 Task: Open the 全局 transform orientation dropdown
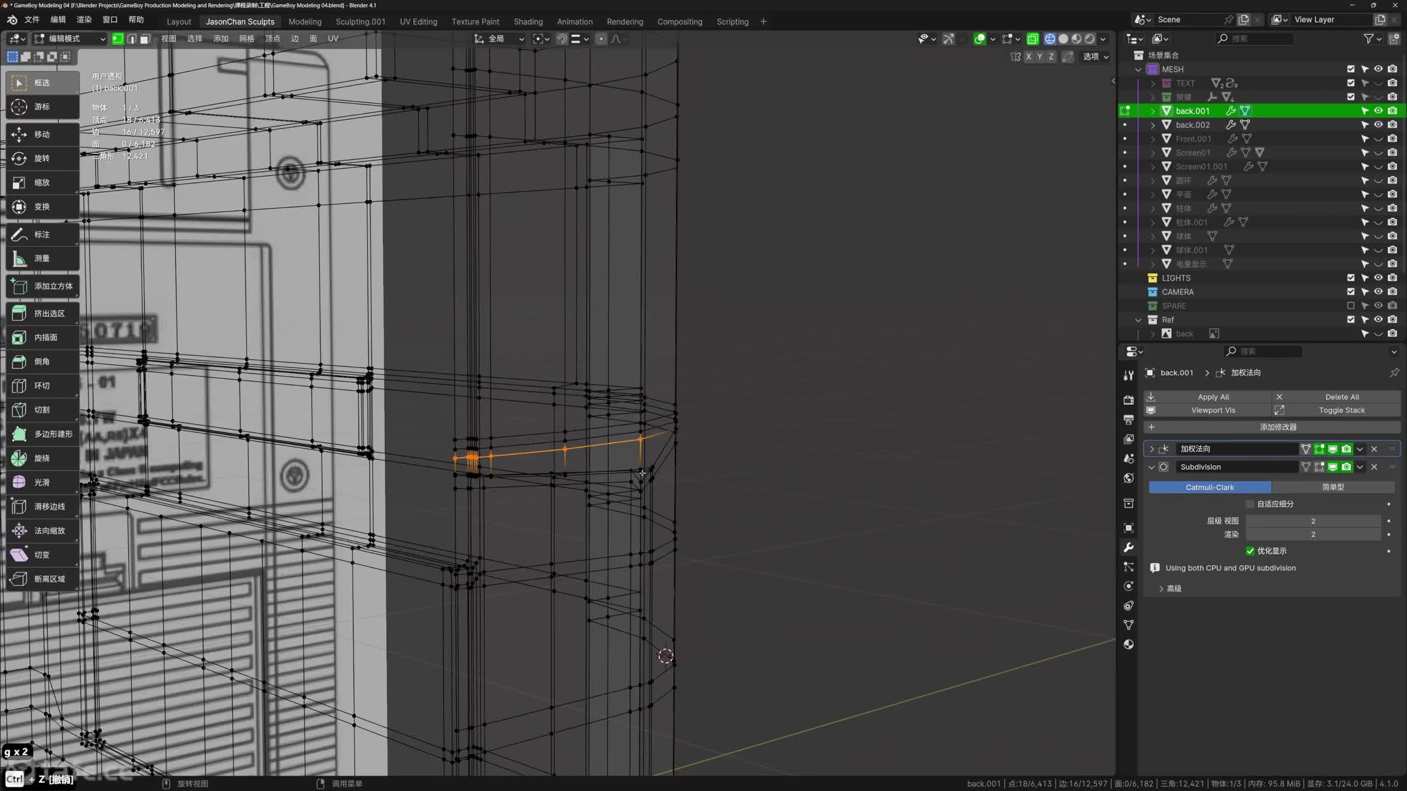click(x=500, y=38)
